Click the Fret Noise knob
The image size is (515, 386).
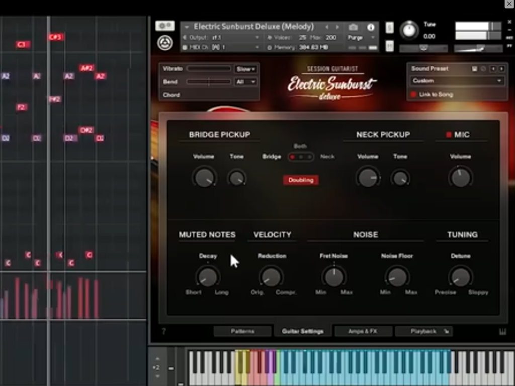tap(334, 277)
